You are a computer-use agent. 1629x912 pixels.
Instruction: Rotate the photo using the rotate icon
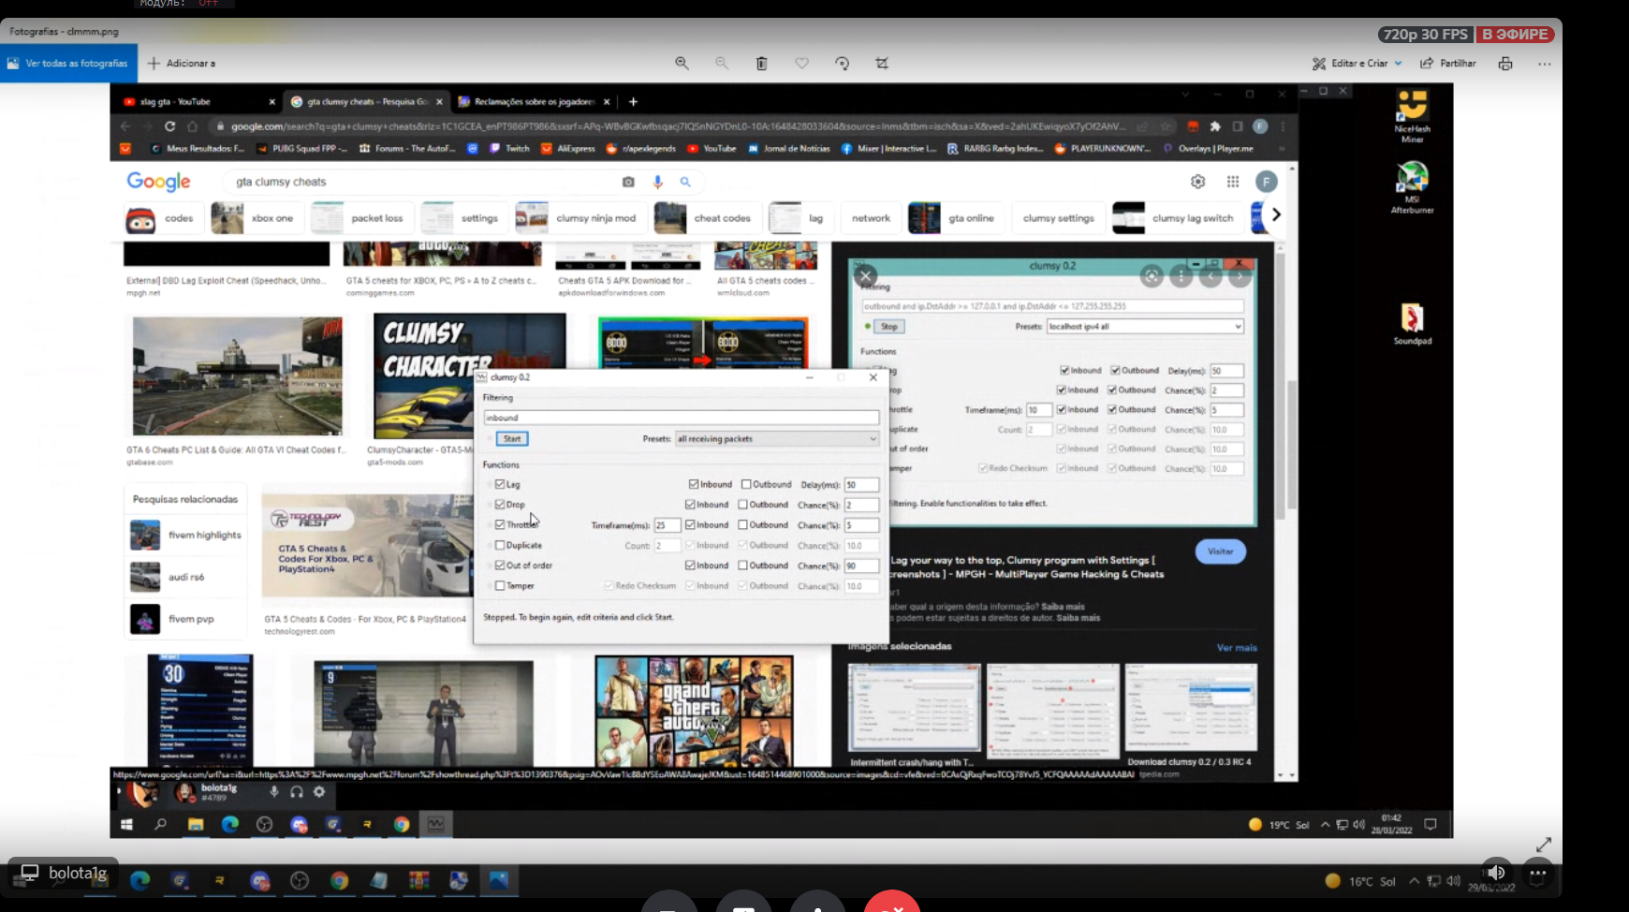[842, 64]
